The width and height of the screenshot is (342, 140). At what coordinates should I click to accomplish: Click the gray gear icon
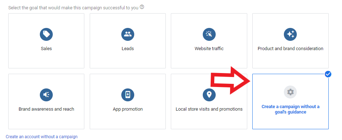tap(290, 92)
